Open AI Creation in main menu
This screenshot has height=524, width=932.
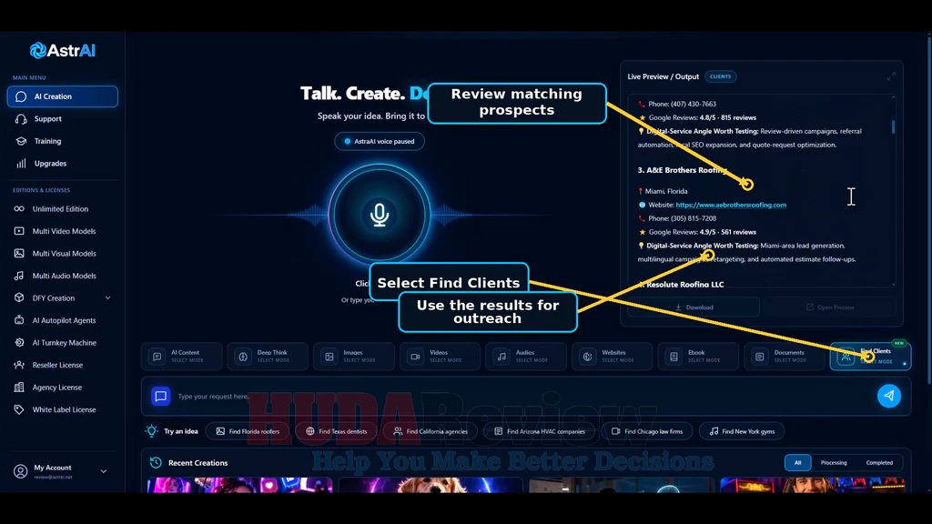63,96
